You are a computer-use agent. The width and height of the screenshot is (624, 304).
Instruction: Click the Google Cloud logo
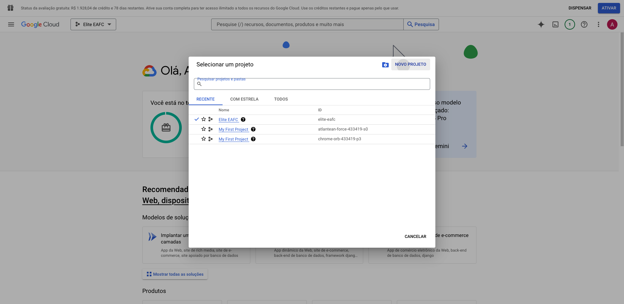(40, 24)
